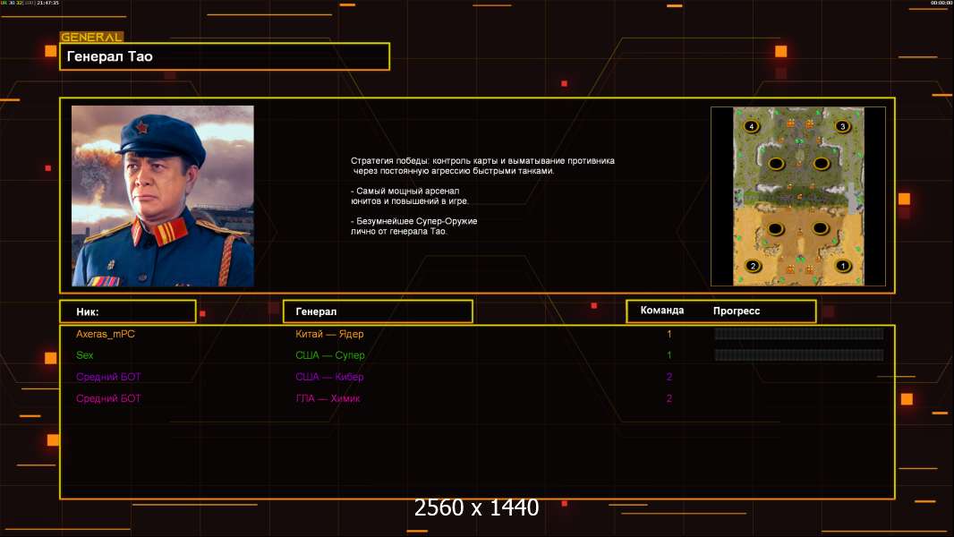
Task: Click the 'США — Супер' general entry
Action: (329, 355)
